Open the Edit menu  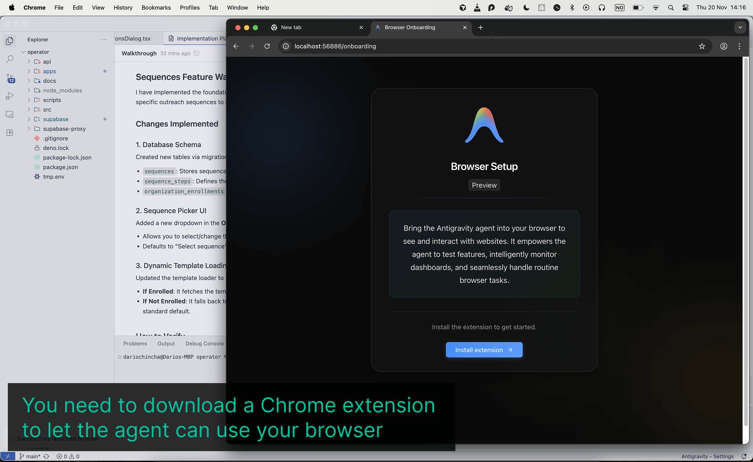78,7
